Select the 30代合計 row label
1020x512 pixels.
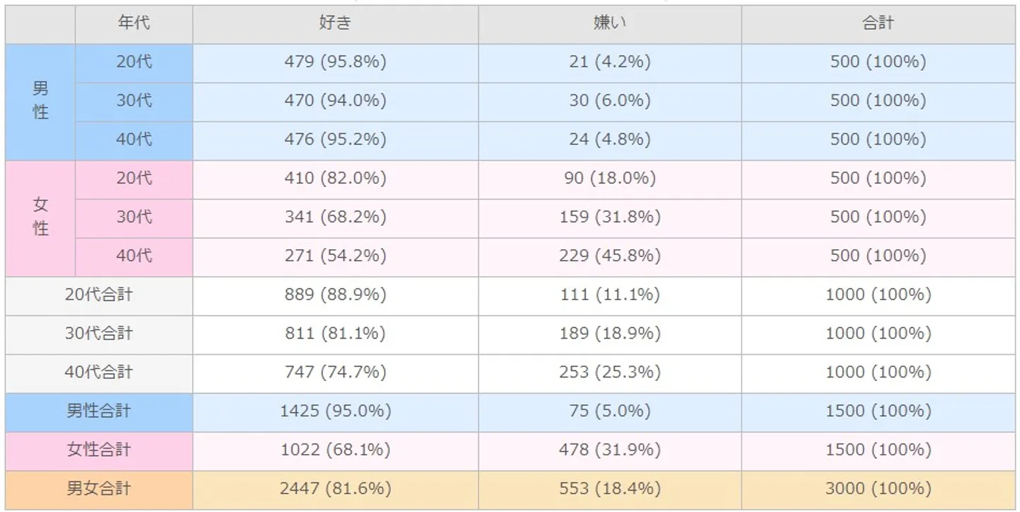98,333
